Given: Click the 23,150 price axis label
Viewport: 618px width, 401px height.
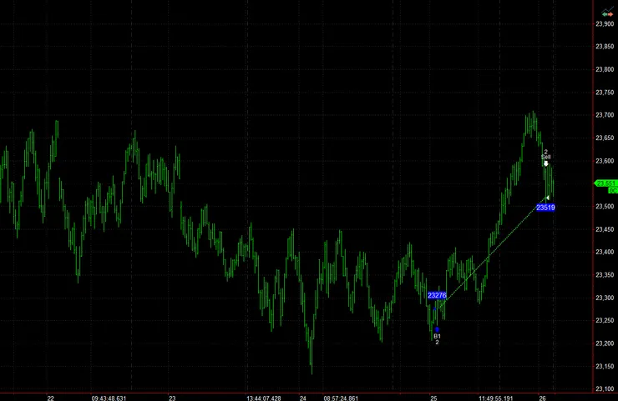Looking at the screenshot, I should pyautogui.click(x=605, y=366).
